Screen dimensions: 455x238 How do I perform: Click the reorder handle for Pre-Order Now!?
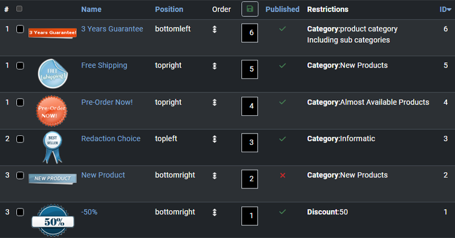point(214,103)
